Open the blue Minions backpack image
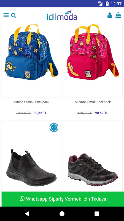The width and height of the screenshot is (124, 221). pyautogui.click(x=31, y=52)
